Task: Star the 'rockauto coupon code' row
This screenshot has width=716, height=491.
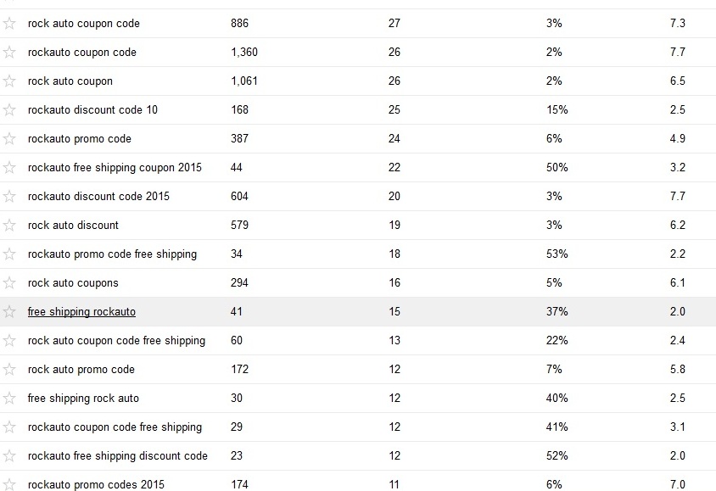Action: 9,53
